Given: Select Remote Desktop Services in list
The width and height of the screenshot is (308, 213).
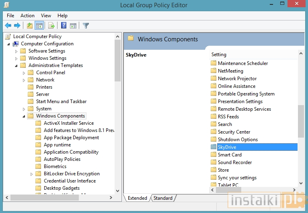Looking at the screenshot, I should tap(244, 109).
